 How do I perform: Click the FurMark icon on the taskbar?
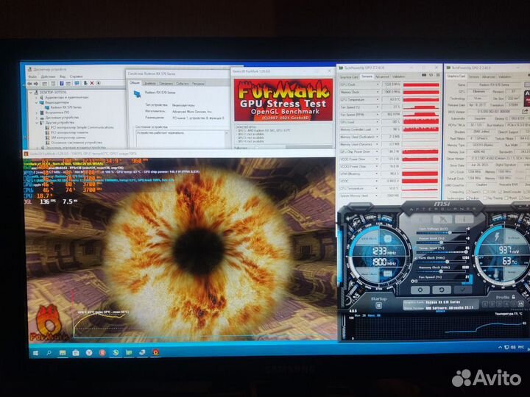pyautogui.click(x=155, y=352)
